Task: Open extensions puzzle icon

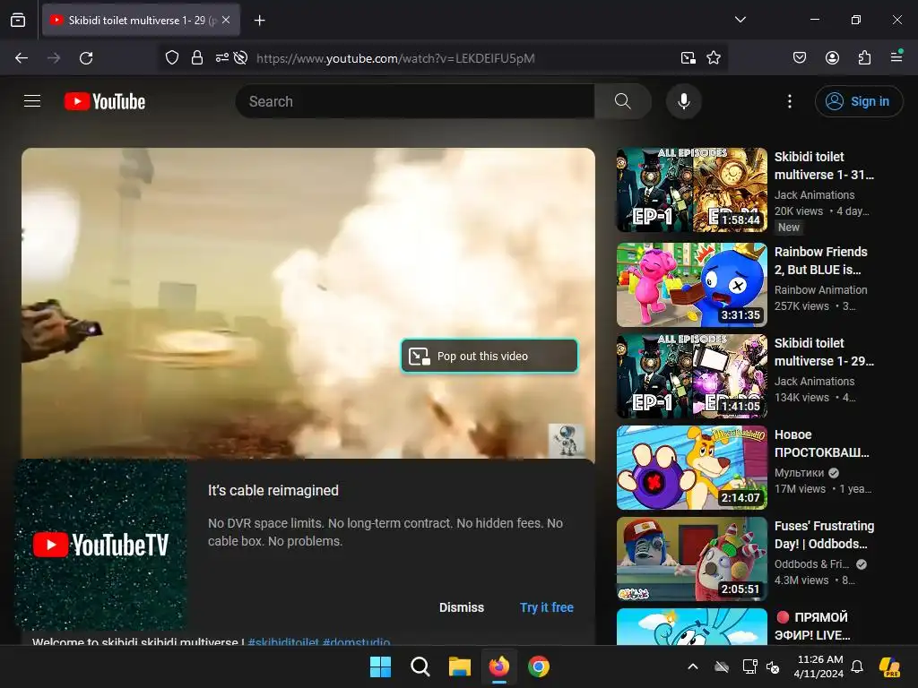Action: click(865, 57)
